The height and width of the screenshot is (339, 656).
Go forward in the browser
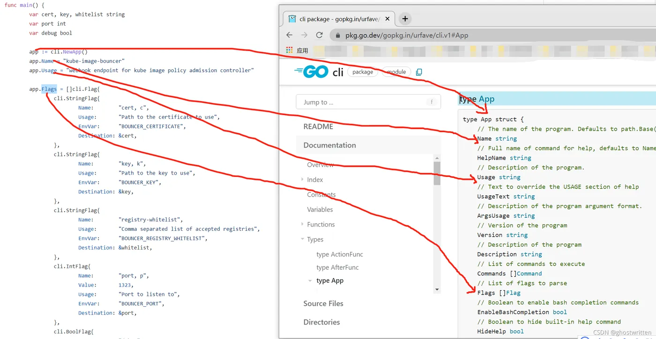(305, 35)
